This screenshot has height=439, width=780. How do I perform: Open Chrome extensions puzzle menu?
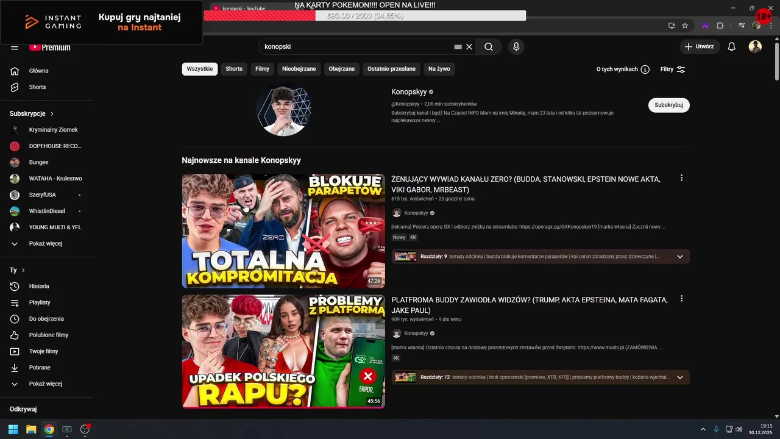click(x=720, y=26)
